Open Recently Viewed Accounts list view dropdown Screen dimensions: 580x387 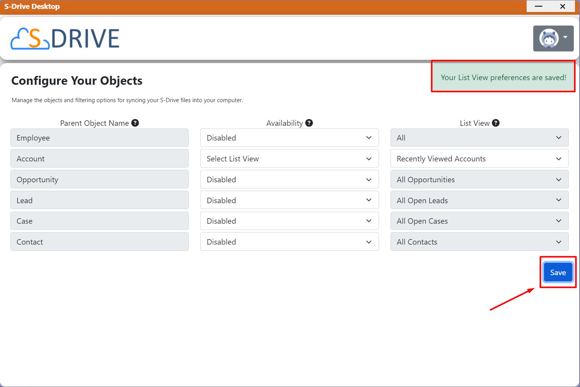pos(479,159)
